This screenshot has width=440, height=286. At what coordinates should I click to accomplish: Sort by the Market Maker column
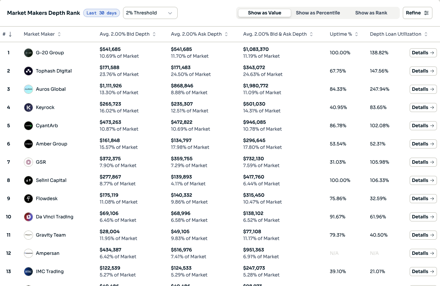59,34
